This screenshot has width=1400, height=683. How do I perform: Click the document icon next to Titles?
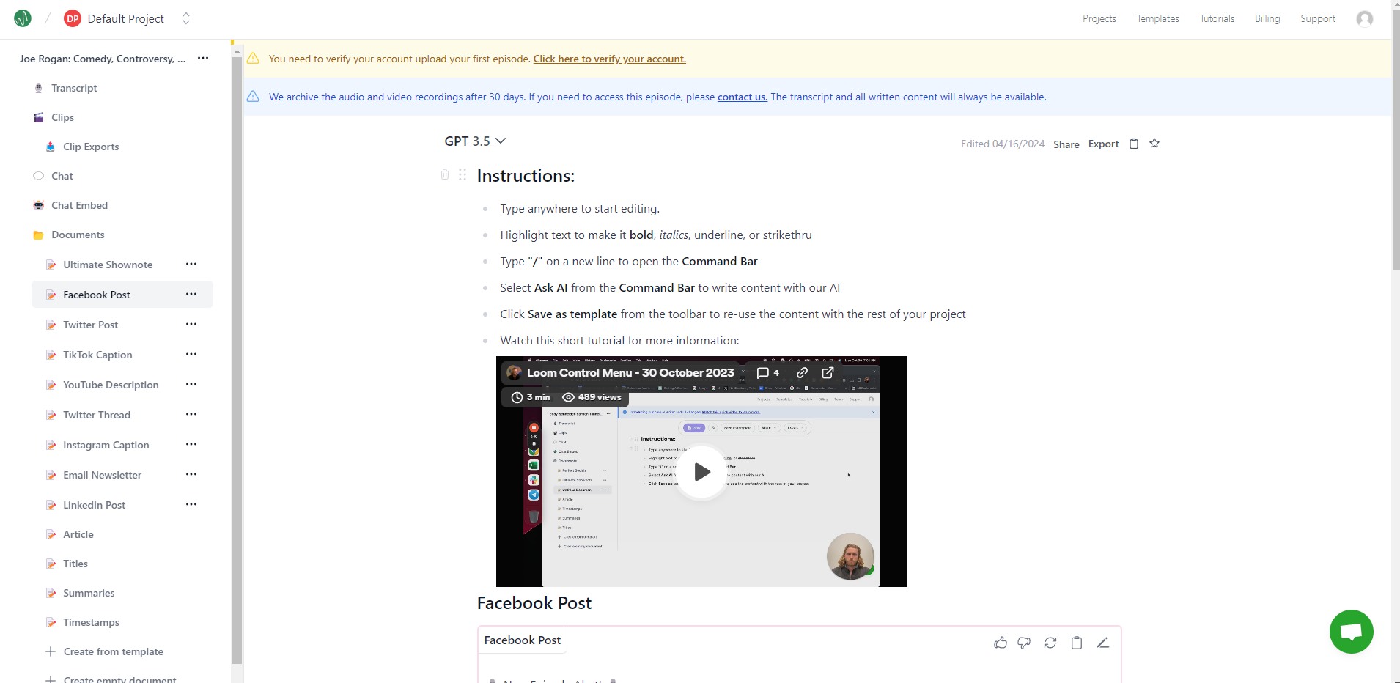click(x=51, y=564)
